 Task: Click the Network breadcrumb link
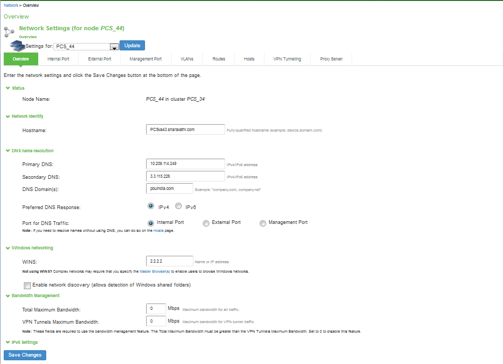pos(11,5)
